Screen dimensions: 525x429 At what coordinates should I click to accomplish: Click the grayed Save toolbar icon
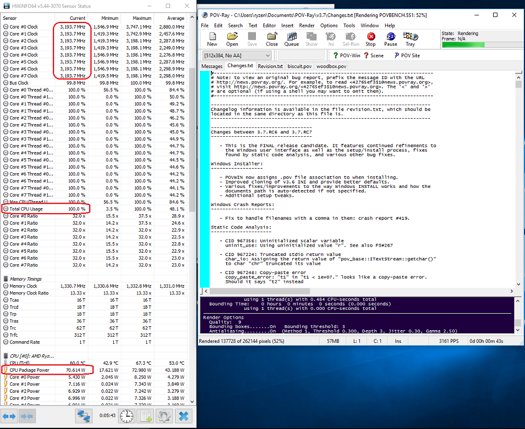pos(252,39)
